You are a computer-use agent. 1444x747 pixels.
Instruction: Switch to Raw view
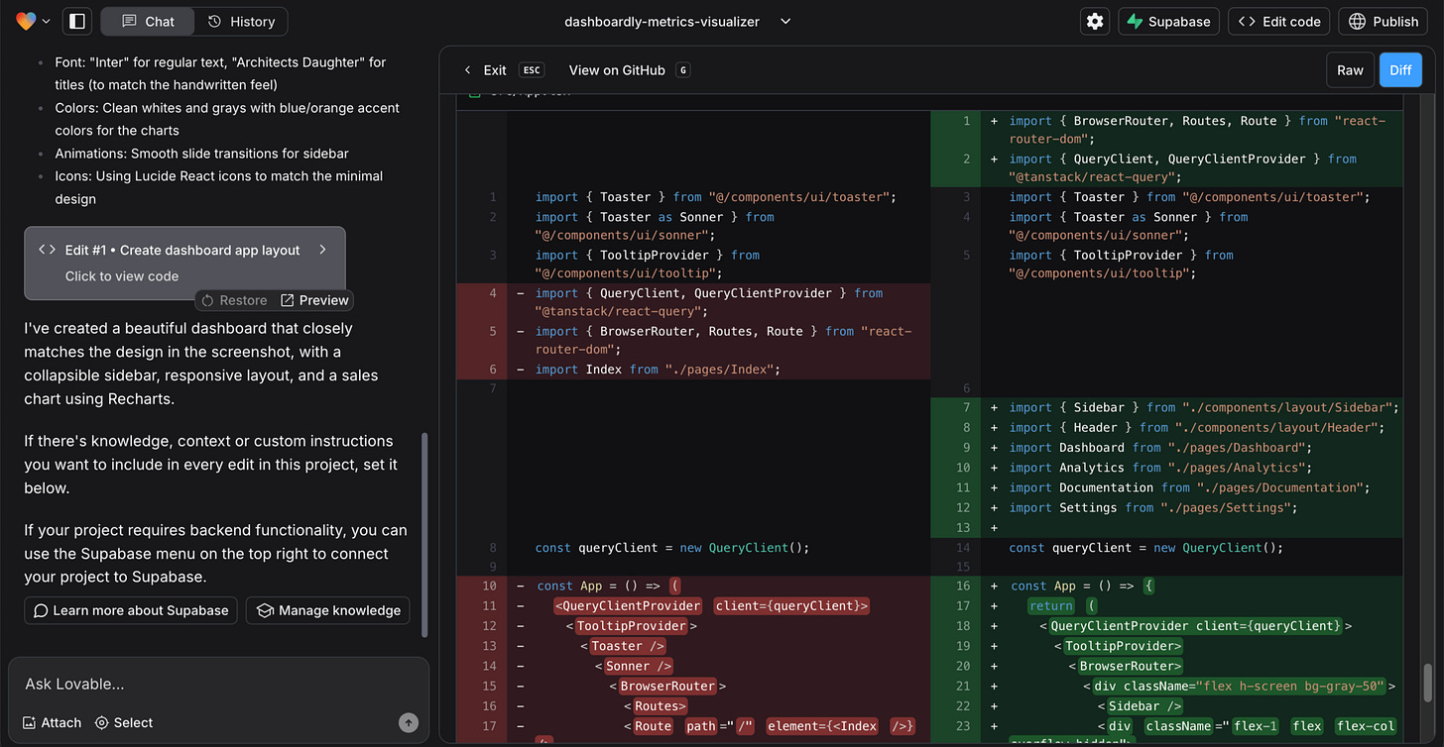point(1350,70)
